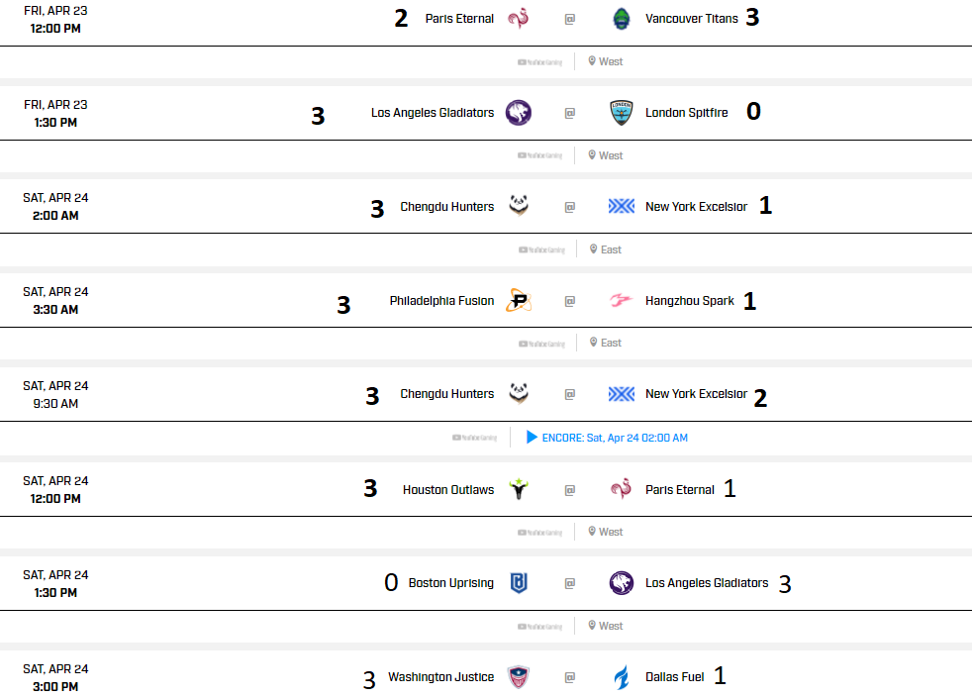Click Chengdu Hunters panda logo in 9:30 AM match
Screen dimensions: 972x697
[519, 393]
